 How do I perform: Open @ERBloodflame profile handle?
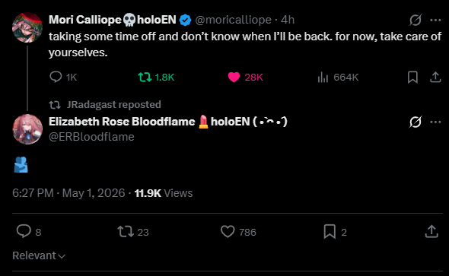[91, 137]
